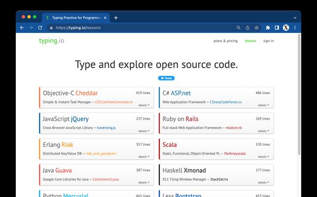Screen dimensions: 317x197
Task: Open a new tab with plus button
Action: (116, 18)
